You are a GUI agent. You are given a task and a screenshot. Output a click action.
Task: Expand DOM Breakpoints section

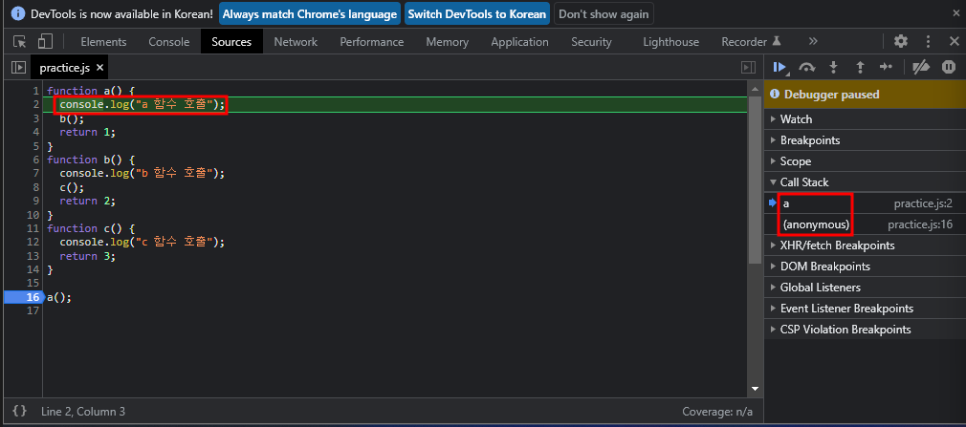click(x=865, y=267)
